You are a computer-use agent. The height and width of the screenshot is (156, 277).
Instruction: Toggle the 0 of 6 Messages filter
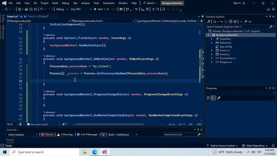[x=87, y=135]
